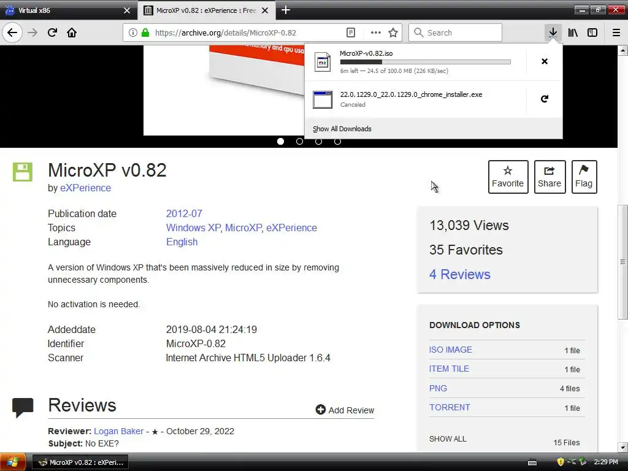Expand the PNG download option

(438, 388)
